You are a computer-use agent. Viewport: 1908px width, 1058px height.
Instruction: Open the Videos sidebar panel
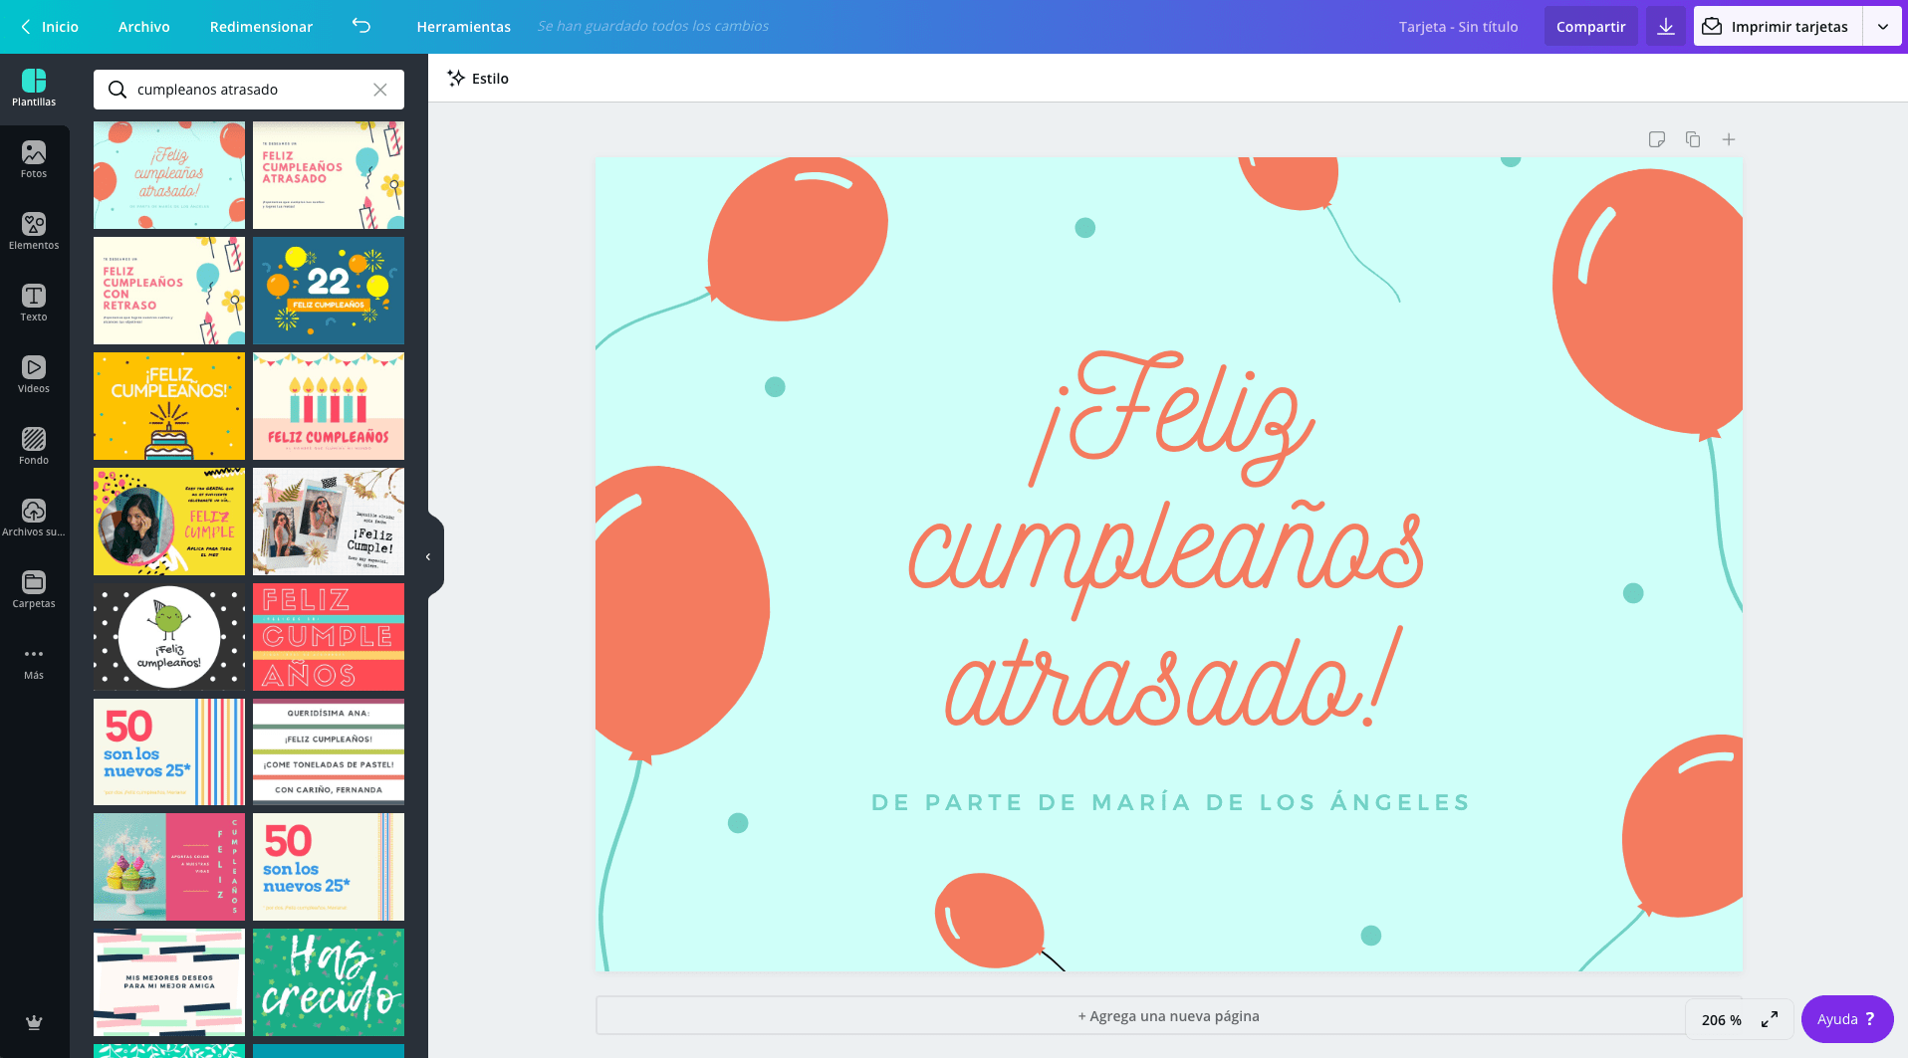tap(34, 375)
